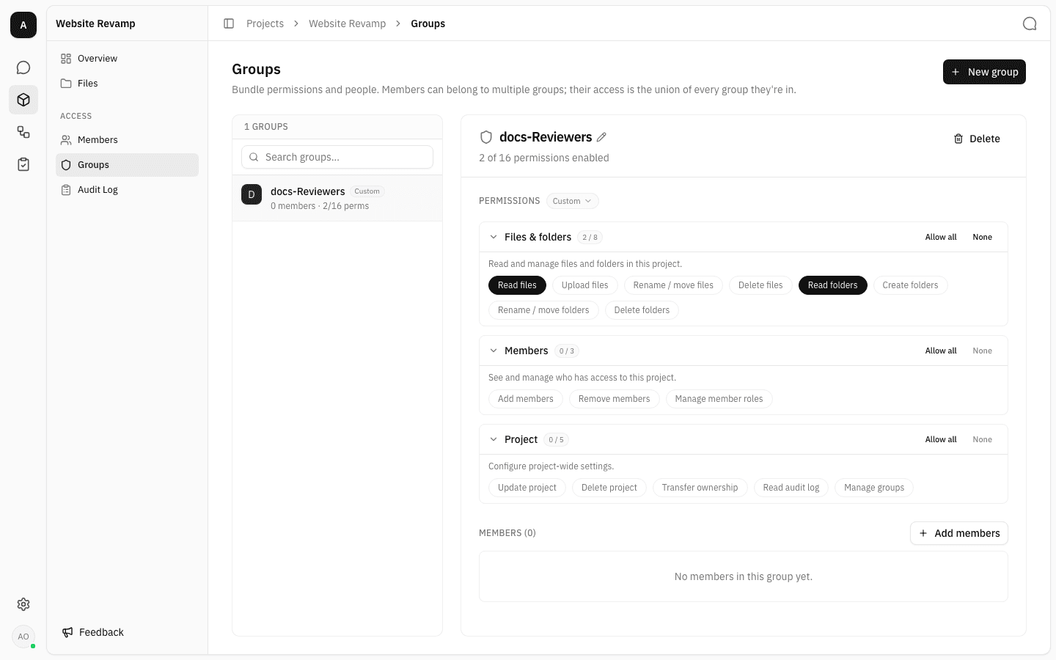The image size is (1056, 660).
Task: Enable the Update project permission
Action: 527,488
